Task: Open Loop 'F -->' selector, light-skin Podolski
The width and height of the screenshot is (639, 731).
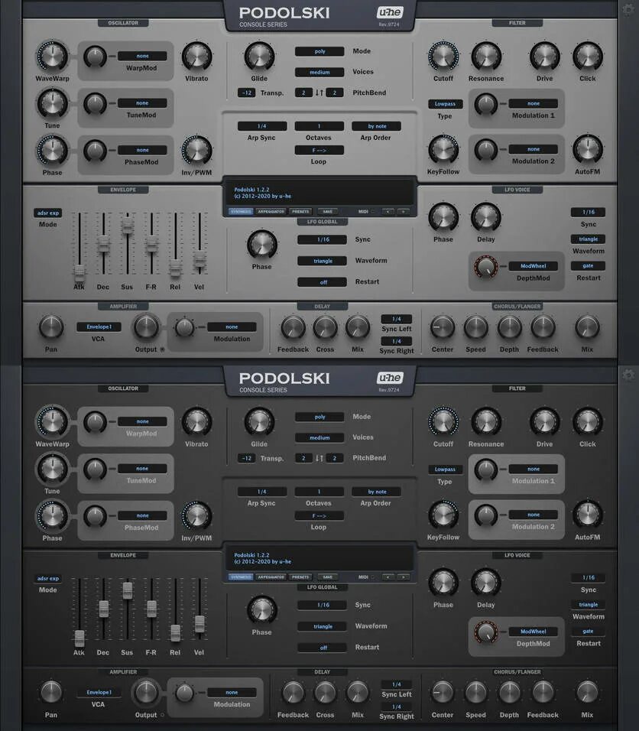Action: [319, 150]
